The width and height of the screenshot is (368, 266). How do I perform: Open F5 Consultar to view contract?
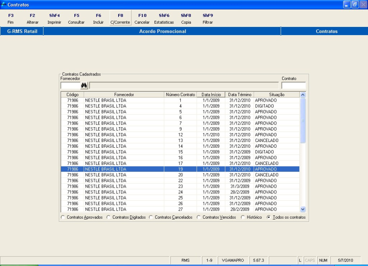tap(76, 19)
